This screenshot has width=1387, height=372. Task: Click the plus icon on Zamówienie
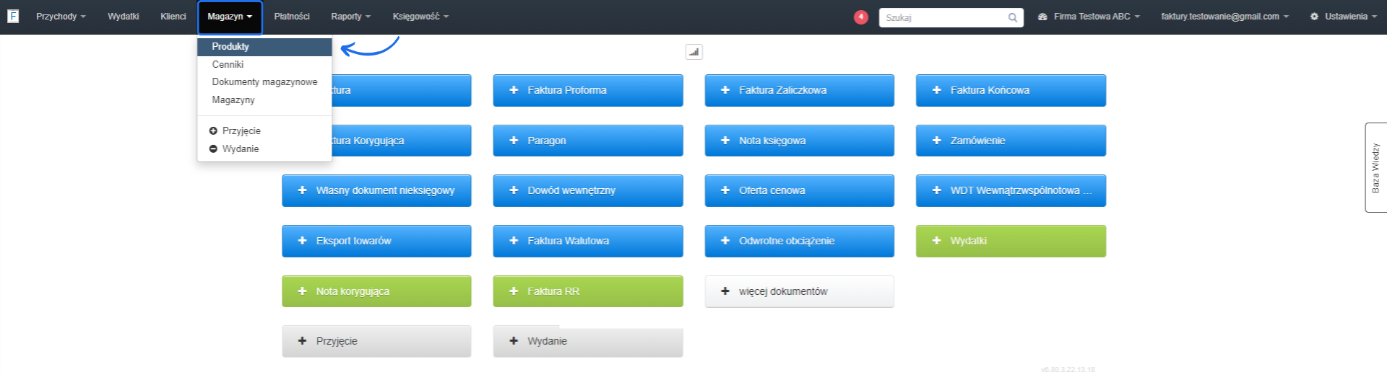pos(936,141)
